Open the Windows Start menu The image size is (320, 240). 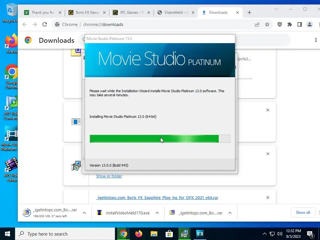click(7, 234)
